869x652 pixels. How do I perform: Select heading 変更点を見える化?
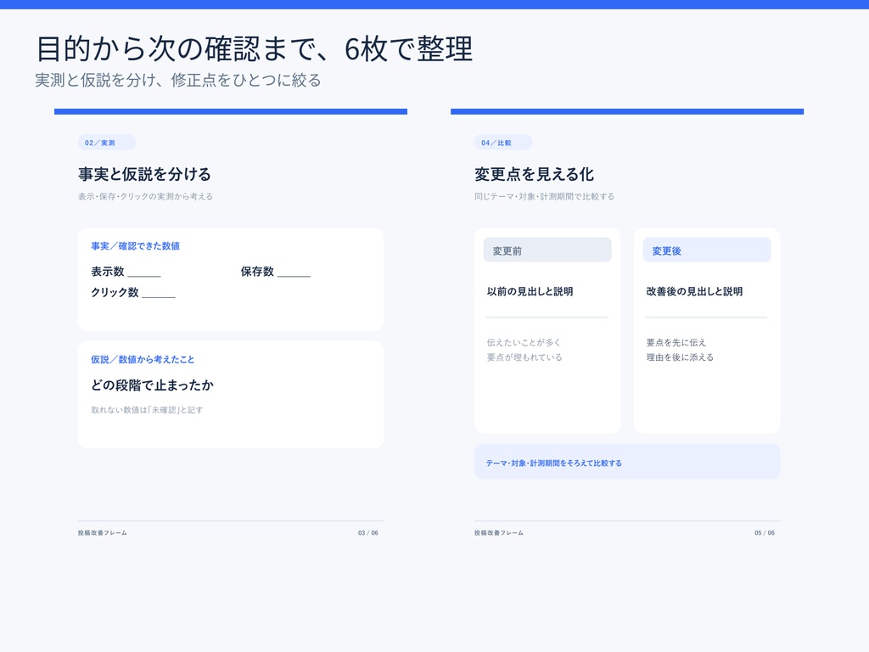point(534,174)
